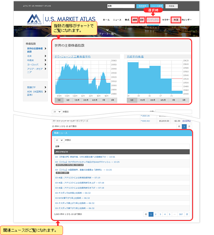Open the ETF menu item
The image size is (214, 235).
142,20
